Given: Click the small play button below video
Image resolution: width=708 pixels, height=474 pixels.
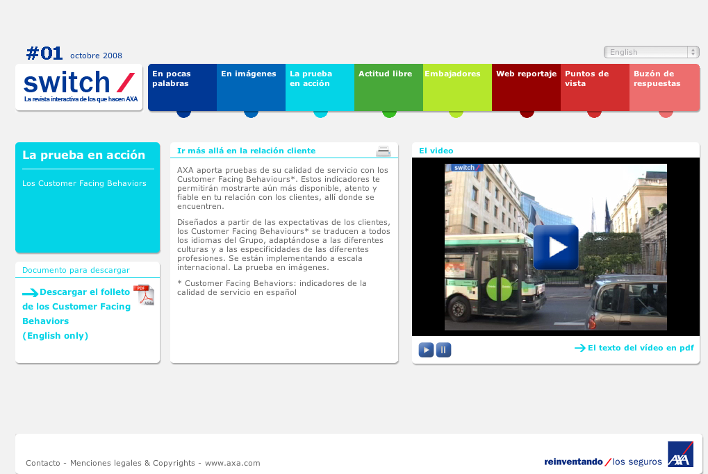Looking at the screenshot, I should point(426,350).
